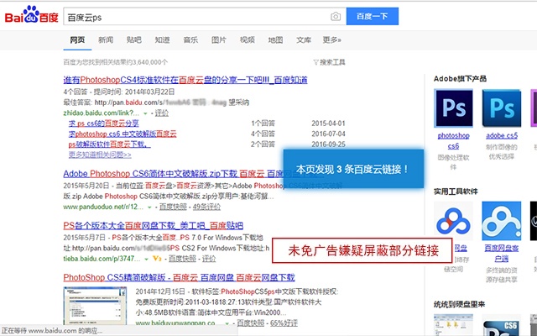Open 求 ps cs6的百度云分享 link
Image resolution: width=537 pixels, height=336 pixels.
coord(104,123)
